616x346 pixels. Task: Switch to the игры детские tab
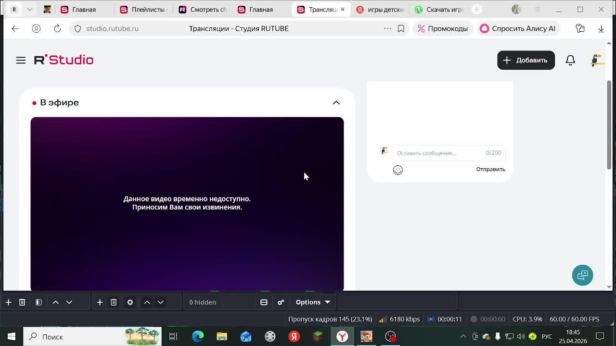(380, 9)
